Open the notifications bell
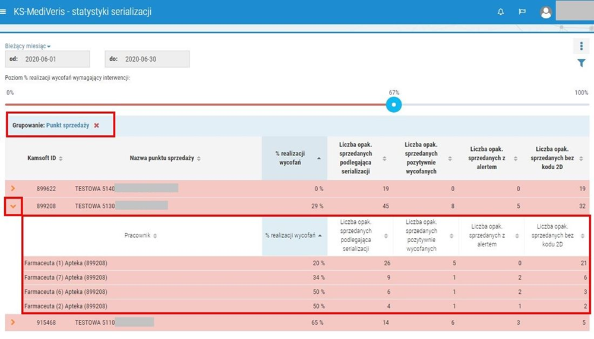Viewport: 594px width, 339px height. point(501,12)
